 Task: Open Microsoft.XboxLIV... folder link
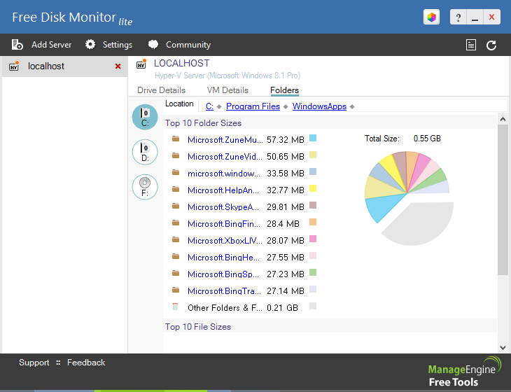tap(225, 241)
